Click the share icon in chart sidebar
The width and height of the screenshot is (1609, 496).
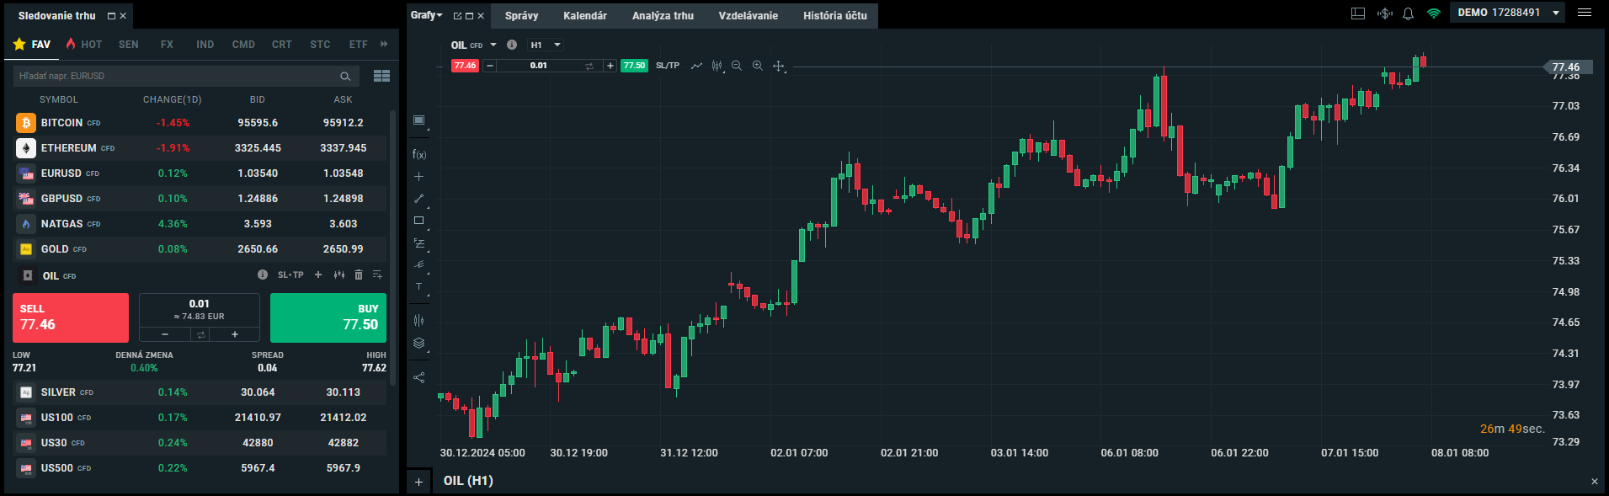(418, 377)
